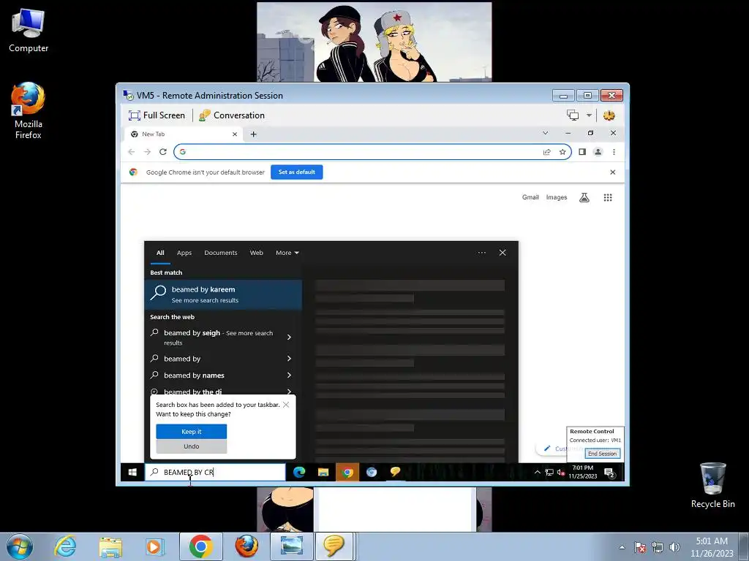The height and width of the screenshot is (561, 749).
Task: Click the remote Windows Start button
Action: 132,473
